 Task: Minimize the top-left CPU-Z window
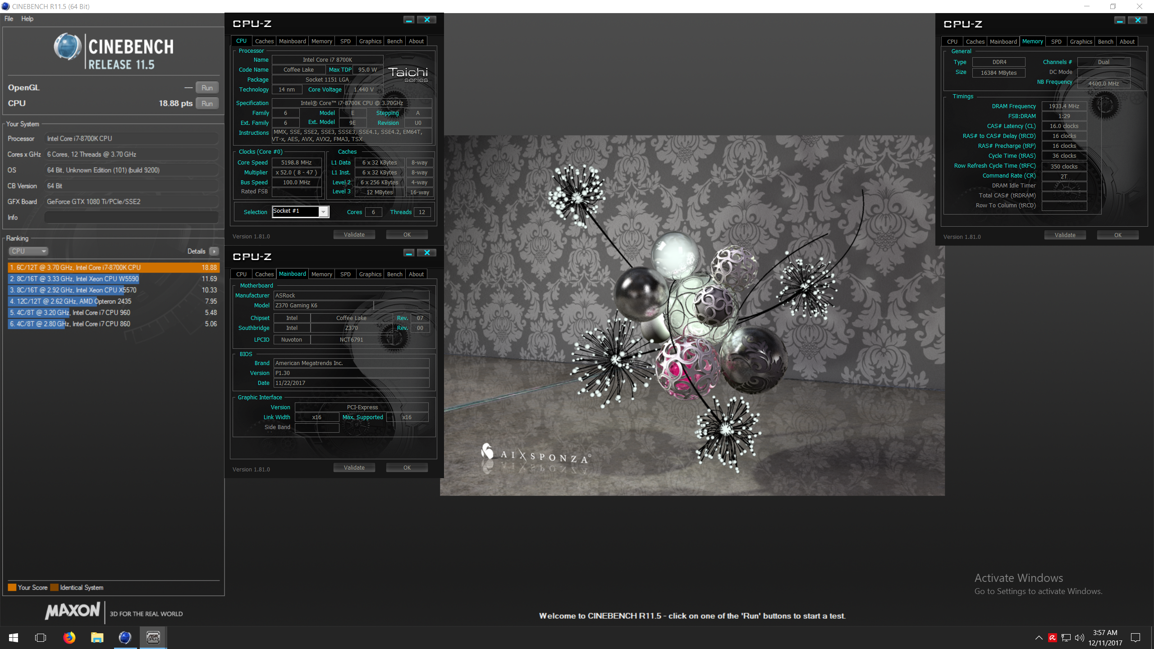point(409,20)
